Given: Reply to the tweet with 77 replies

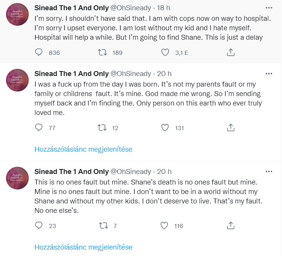Looking at the screenshot, I should (x=39, y=128).
